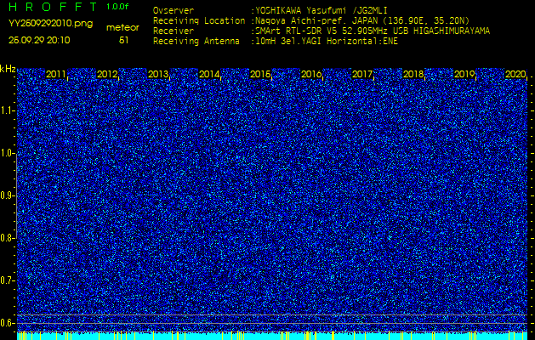Select the antenna text 10mH 3el.YAGI Horizontal:ENE
This screenshot has height=340, width=535.
[x=327, y=42]
